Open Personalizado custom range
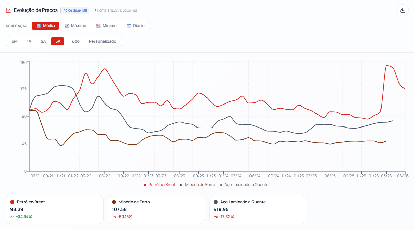This screenshot has height=230, width=414. click(x=103, y=41)
